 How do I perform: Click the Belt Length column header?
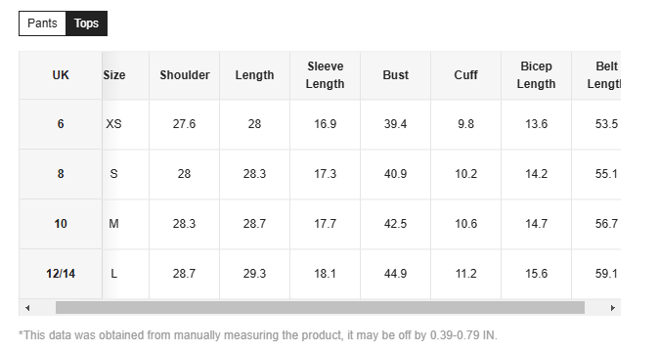point(596,75)
